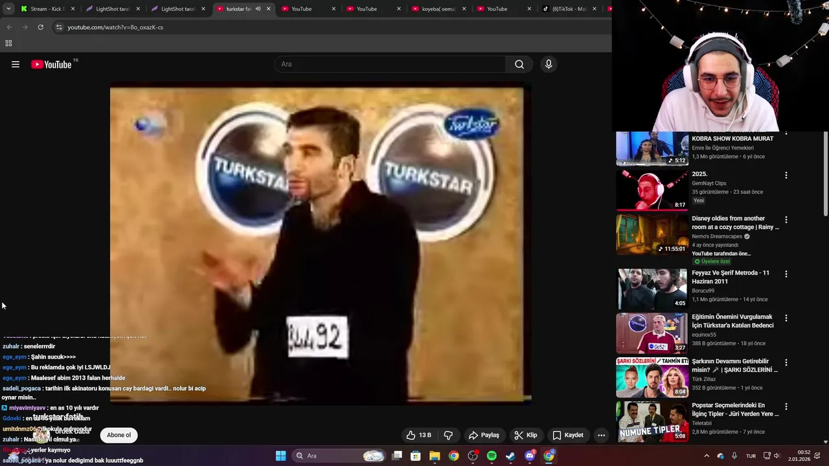This screenshot has width=829, height=466.
Task: Open the YouTube guide hamburger menu
Action: point(16,64)
